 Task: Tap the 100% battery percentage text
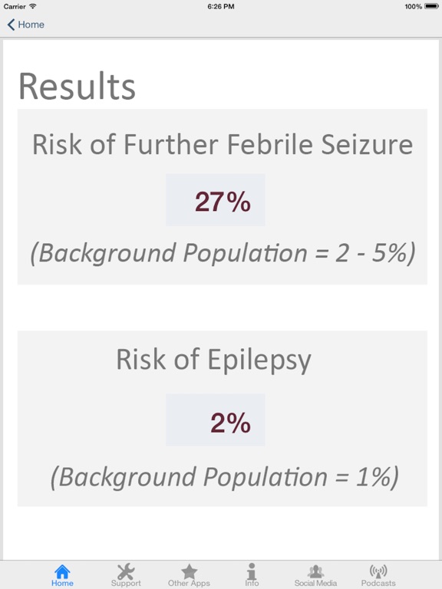(413, 6)
